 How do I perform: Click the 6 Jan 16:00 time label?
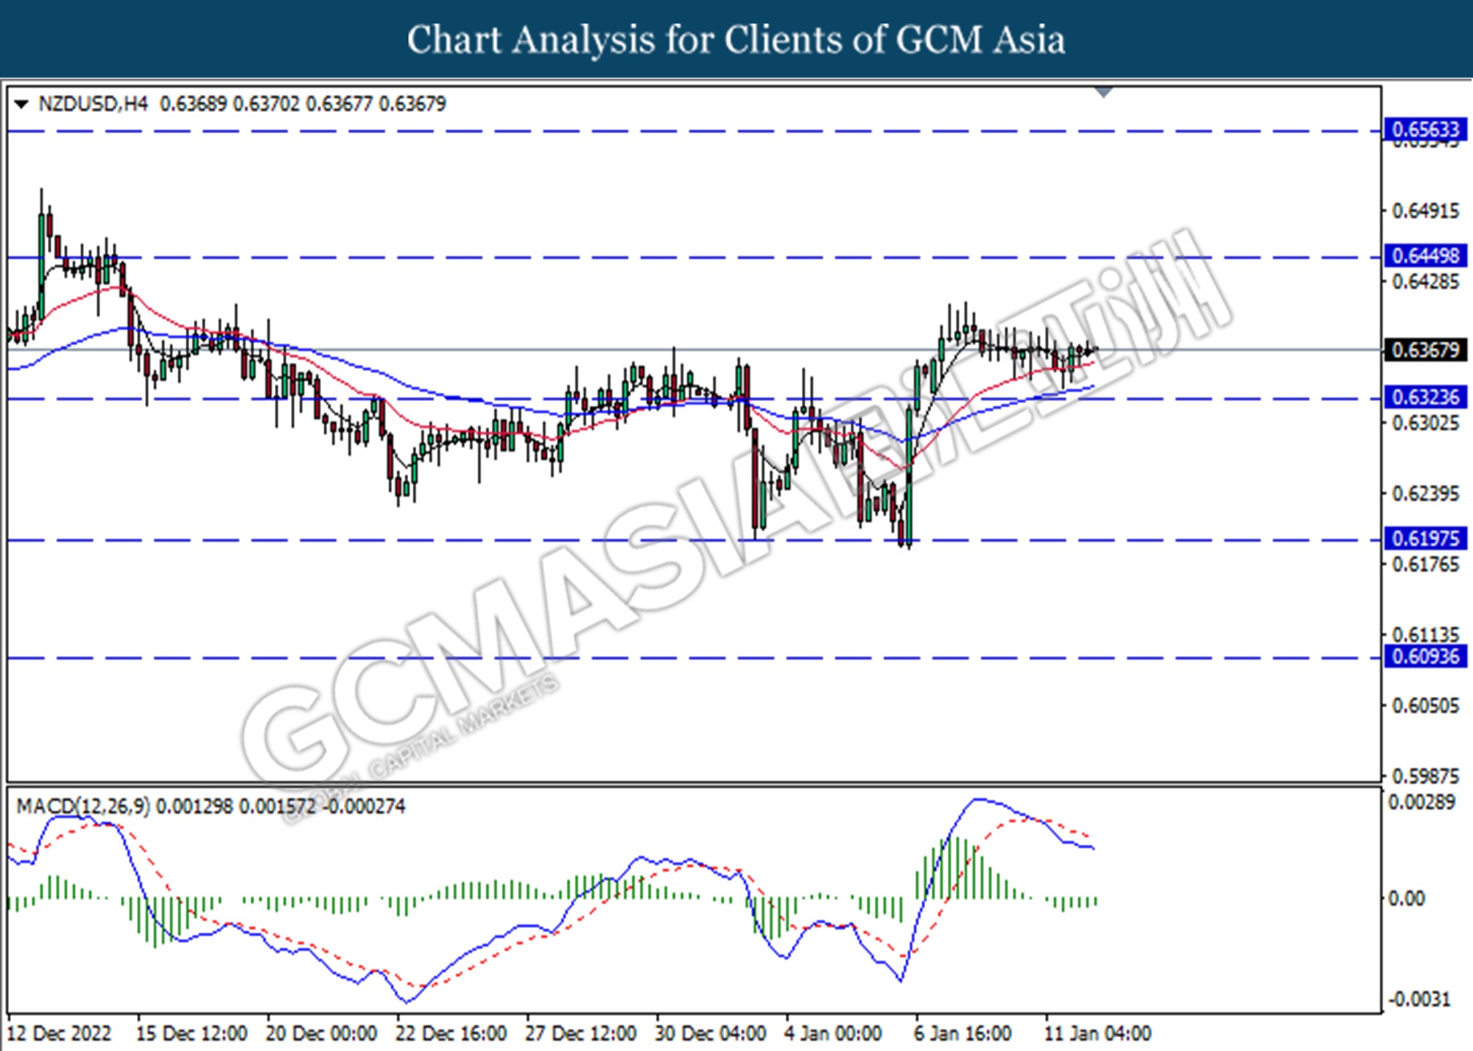tap(963, 1033)
